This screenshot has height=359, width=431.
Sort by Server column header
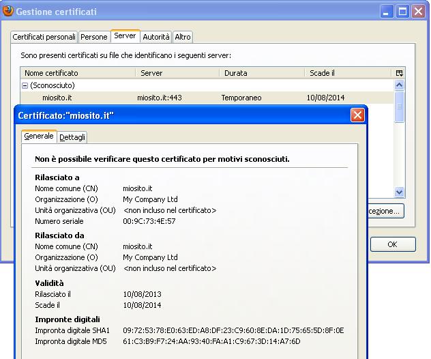(x=177, y=73)
